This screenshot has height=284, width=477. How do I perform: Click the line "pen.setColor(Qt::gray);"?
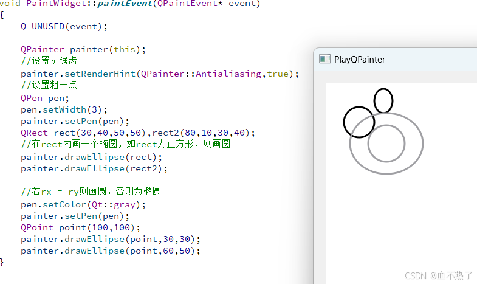point(83,204)
